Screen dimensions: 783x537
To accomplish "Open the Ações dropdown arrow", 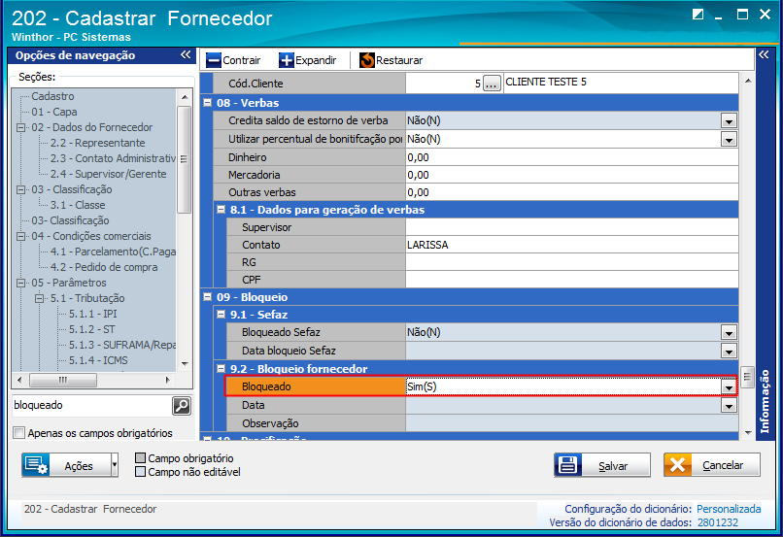I will (x=115, y=465).
